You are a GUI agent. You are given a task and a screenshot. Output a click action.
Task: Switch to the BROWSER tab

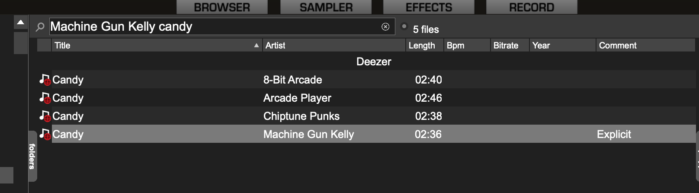click(x=222, y=7)
